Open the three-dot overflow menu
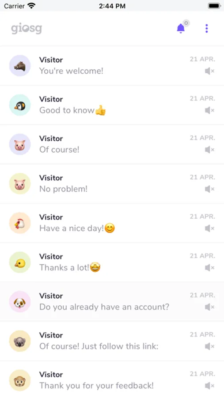224x397 pixels. 207,28
